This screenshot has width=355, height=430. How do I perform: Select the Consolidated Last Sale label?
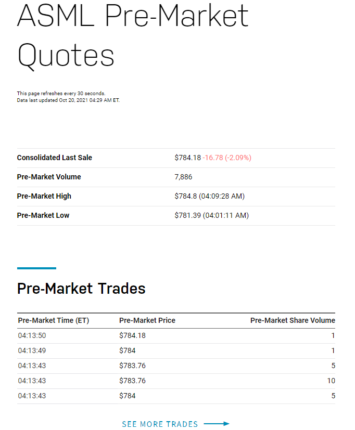54,158
